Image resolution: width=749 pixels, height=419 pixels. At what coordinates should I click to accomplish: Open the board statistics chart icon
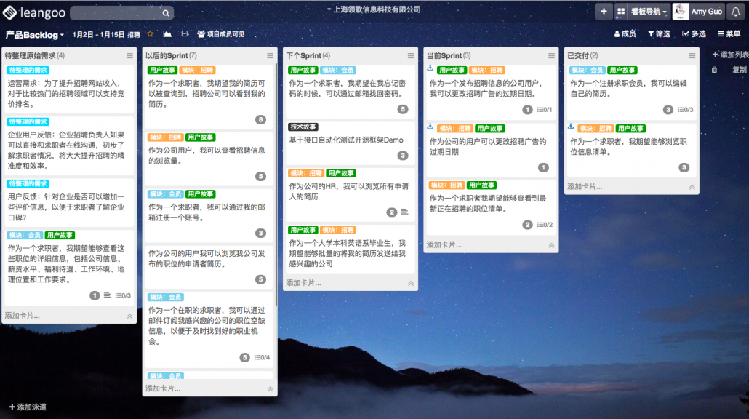(x=167, y=33)
